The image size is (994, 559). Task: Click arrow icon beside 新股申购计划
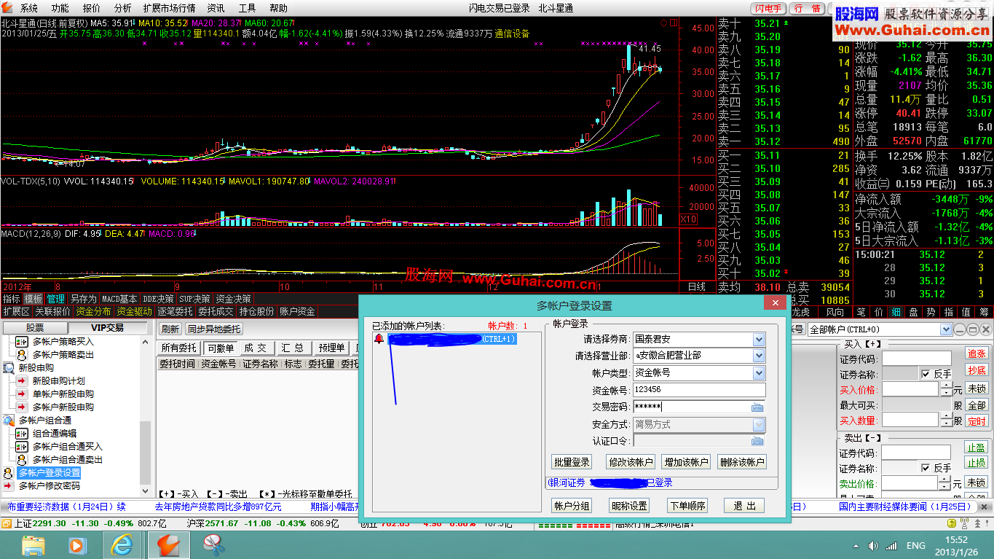pyautogui.click(x=21, y=380)
